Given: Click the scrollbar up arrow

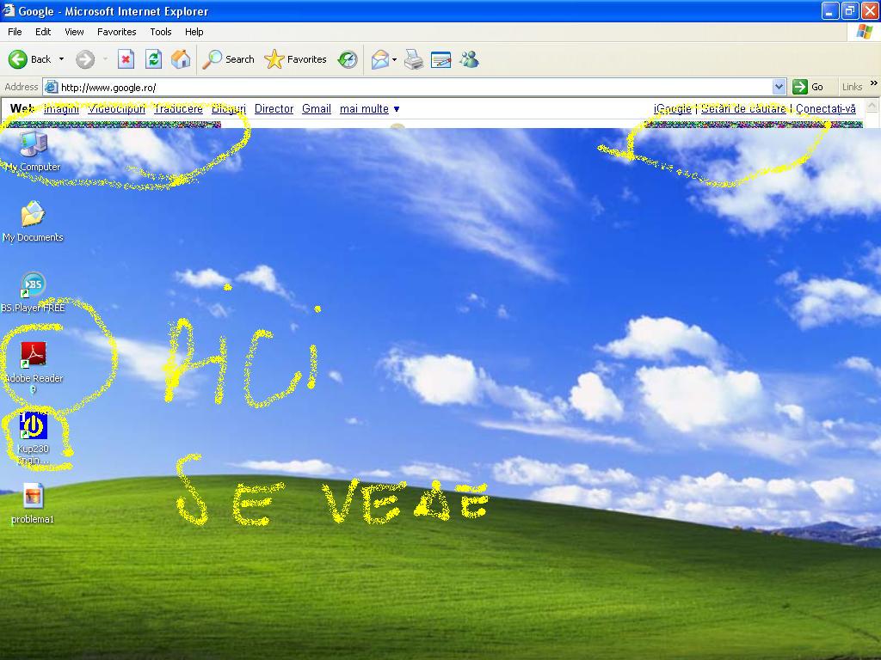Looking at the screenshot, I should tap(872, 106).
